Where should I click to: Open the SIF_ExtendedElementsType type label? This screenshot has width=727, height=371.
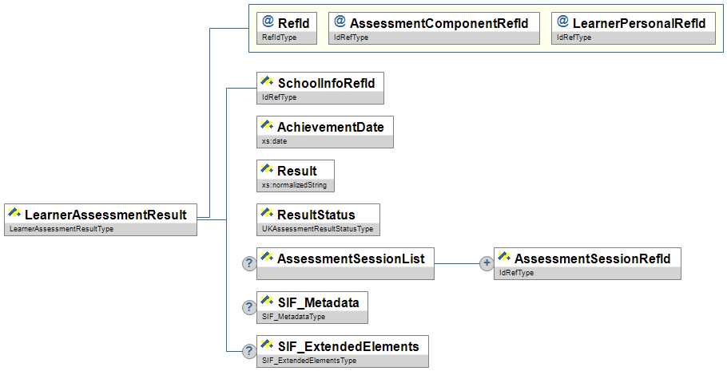click(x=309, y=361)
